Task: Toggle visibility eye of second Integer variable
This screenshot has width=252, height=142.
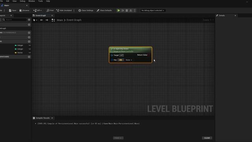Action: click(30, 49)
